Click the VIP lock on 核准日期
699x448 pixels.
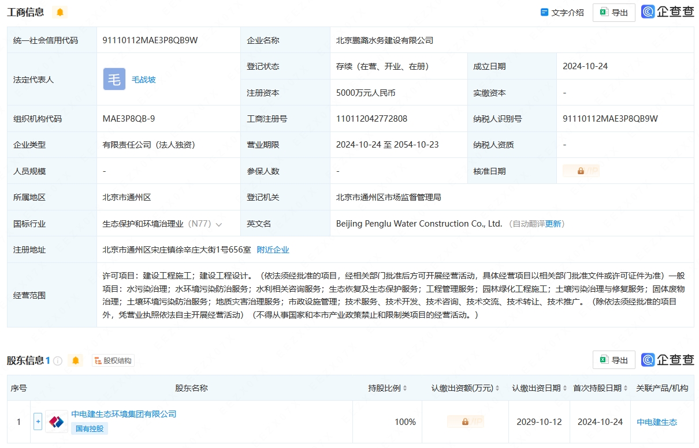581,171
